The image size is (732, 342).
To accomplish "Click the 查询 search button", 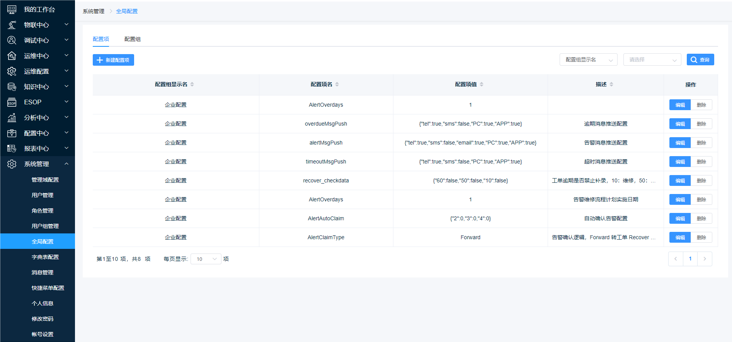I will (700, 60).
